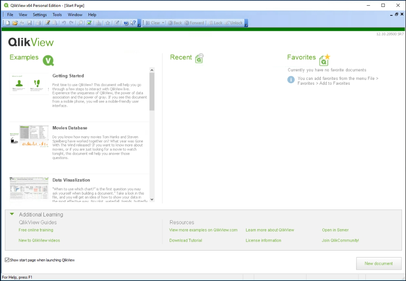Minimize the inner Start Page window
The width and height of the screenshot is (406, 281).
(x=391, y=15)
